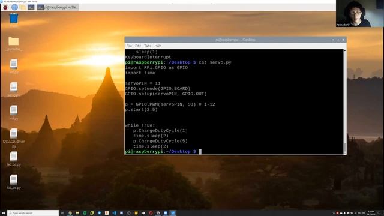Click the 'GPIO.setmode(GPIO.BOARD)' line
The width and height of the screenshot is (384, 216).
pos(157,89)
